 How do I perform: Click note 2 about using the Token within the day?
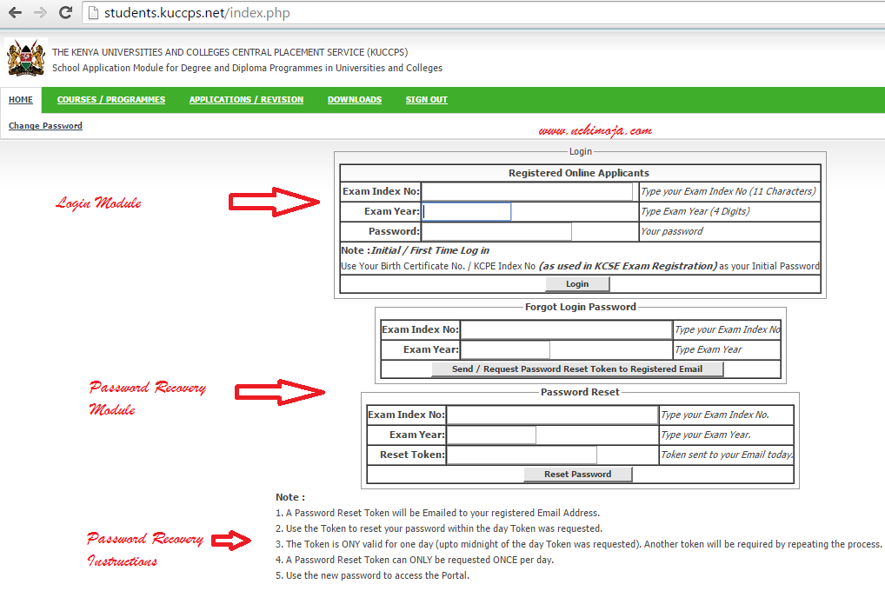tap(439, 529)
